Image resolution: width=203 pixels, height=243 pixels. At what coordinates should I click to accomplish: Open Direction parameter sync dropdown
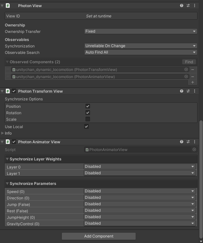coord(140,197)
